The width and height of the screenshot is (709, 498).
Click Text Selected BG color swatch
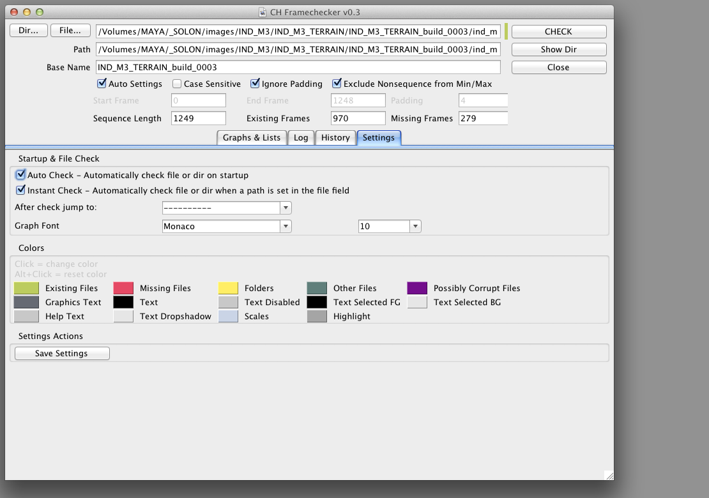pos(417,303)
